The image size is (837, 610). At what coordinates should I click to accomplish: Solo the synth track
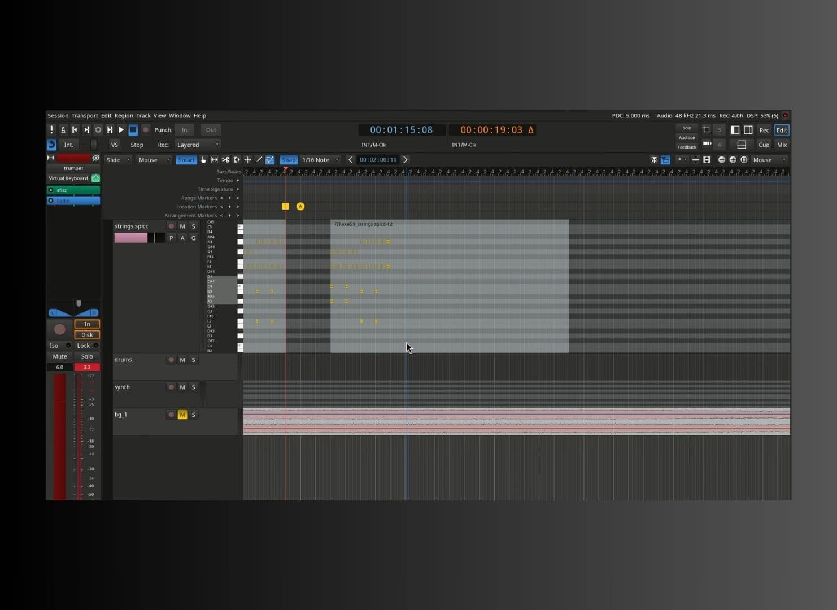click(x=193, y=387)
